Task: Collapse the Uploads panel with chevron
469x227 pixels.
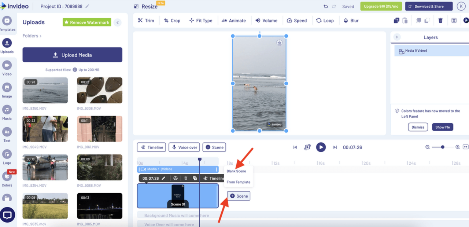Action: coord(118,22)
